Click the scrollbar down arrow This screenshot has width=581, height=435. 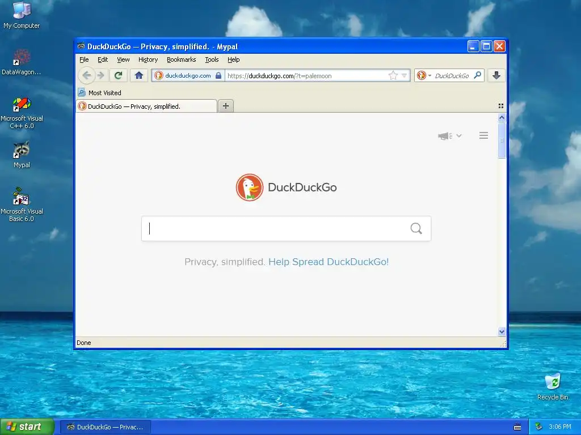tap(502, 331)
